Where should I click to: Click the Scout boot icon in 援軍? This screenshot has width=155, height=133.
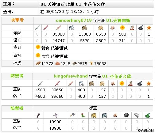tap(83, 115)
